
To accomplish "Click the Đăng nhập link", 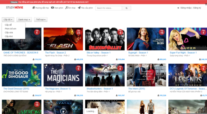I will 186,8.
